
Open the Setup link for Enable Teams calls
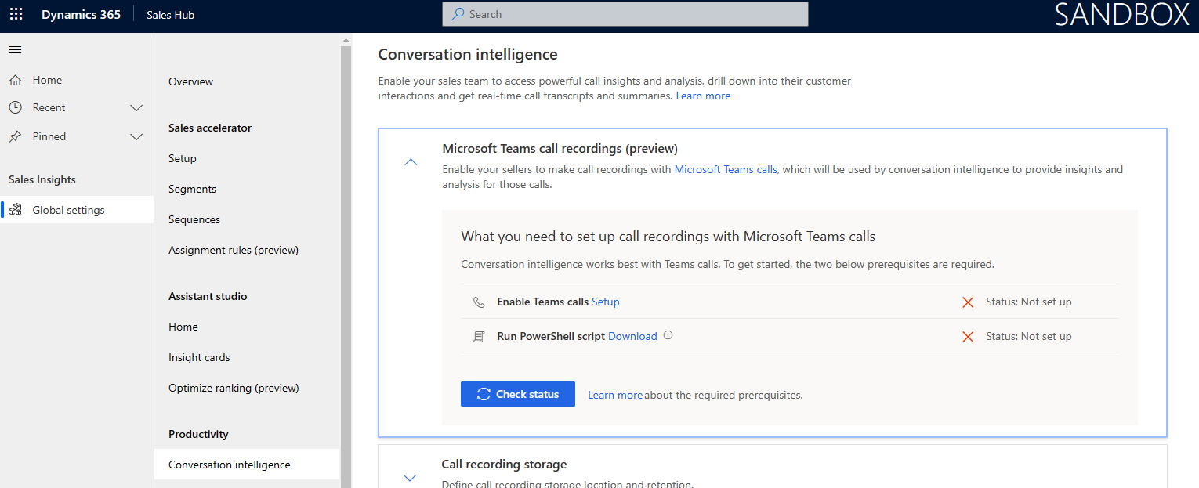point(606,302)
